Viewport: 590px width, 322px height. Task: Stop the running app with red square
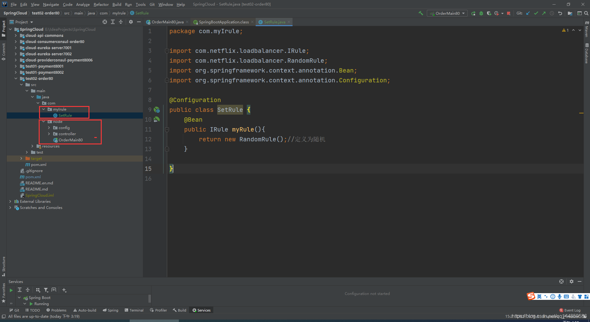coord(509,13)
